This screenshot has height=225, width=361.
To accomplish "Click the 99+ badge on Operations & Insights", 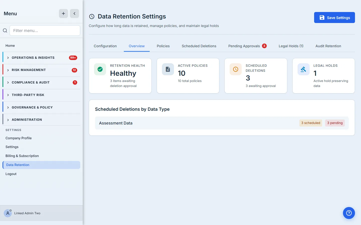I will [x=73, y=58].
